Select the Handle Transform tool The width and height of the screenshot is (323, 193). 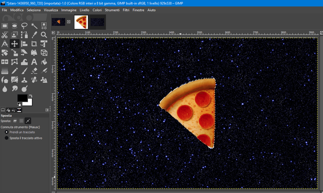[x=34, y=53]
